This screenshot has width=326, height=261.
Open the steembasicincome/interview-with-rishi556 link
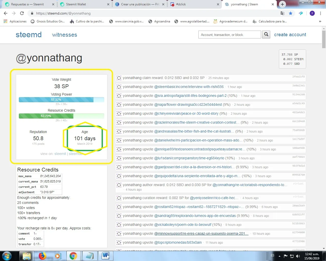189,87
